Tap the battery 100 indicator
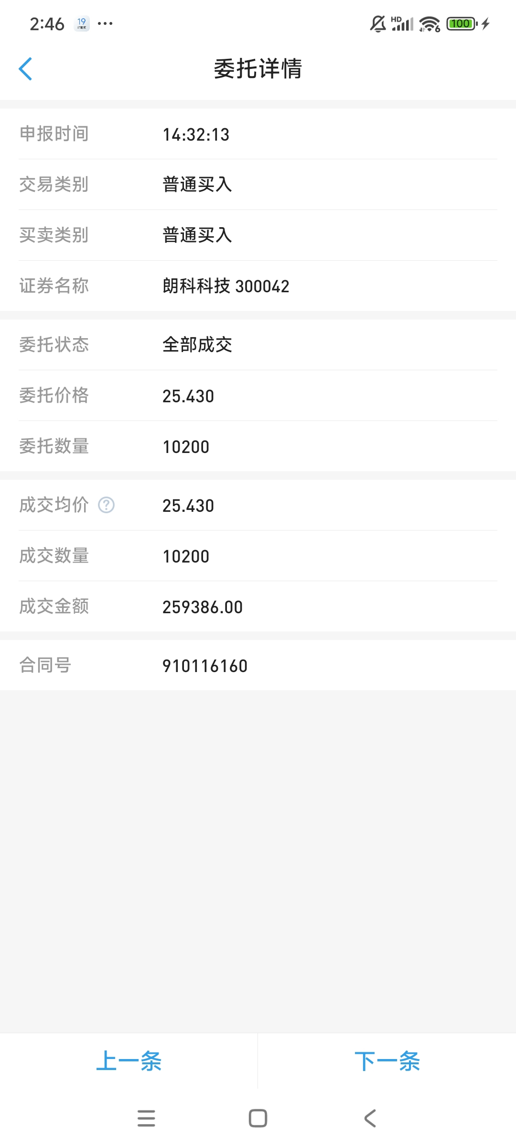Image resolution: width=516 pixels, height=1148 pixels. point(461,23)
